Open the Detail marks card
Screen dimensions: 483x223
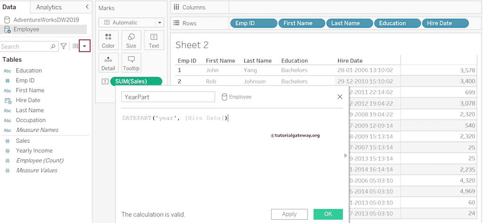click(108, 63)
